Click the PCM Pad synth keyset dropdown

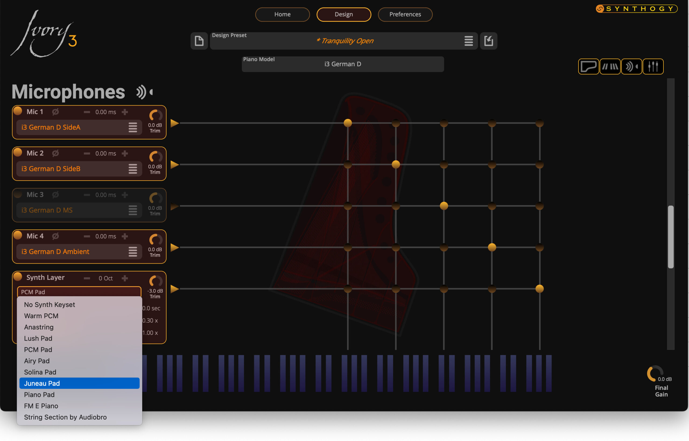click(x=79, y=292)
